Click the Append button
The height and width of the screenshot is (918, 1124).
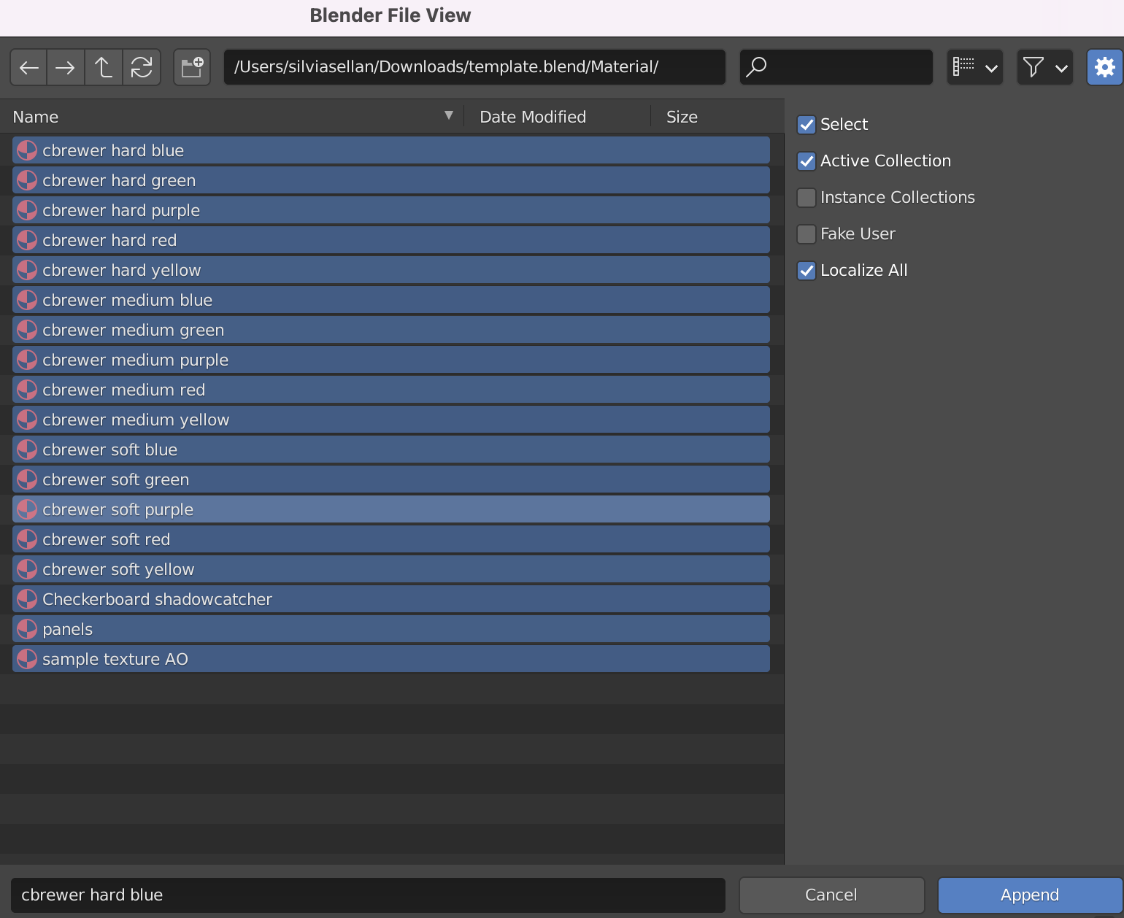click(1030, 895)
